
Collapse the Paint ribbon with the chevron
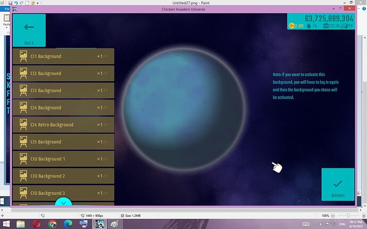(x=358, y=9)
